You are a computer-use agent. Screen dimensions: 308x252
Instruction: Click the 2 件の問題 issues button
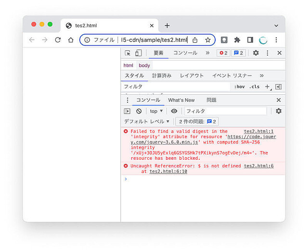197,122
